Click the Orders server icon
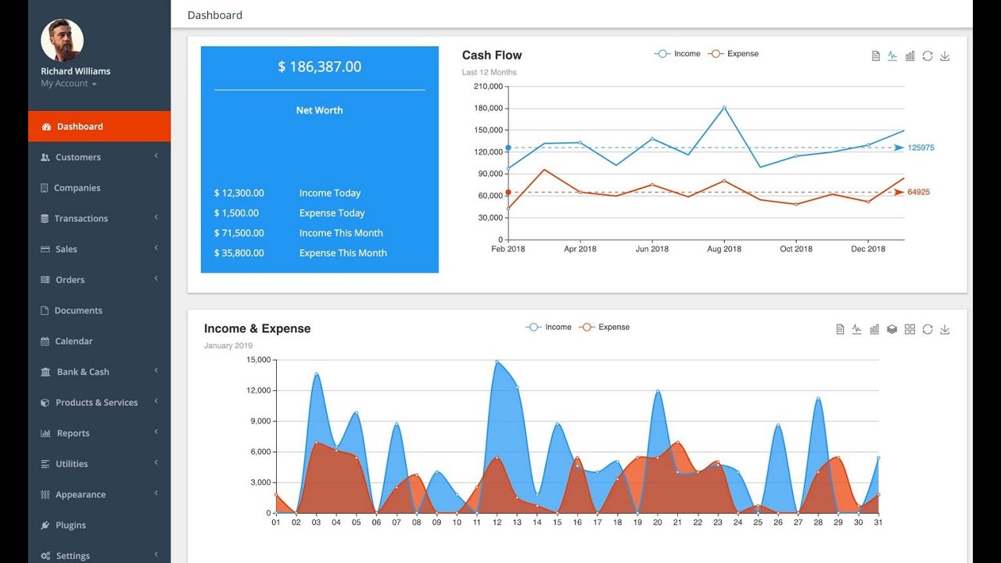The width and height of the screenshot is (1001, 563). click(x=45, y=280)
